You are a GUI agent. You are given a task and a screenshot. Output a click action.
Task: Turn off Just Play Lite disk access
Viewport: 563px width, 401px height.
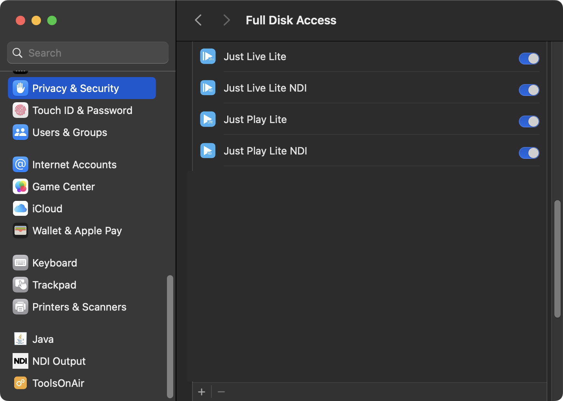tap(529, 121)
